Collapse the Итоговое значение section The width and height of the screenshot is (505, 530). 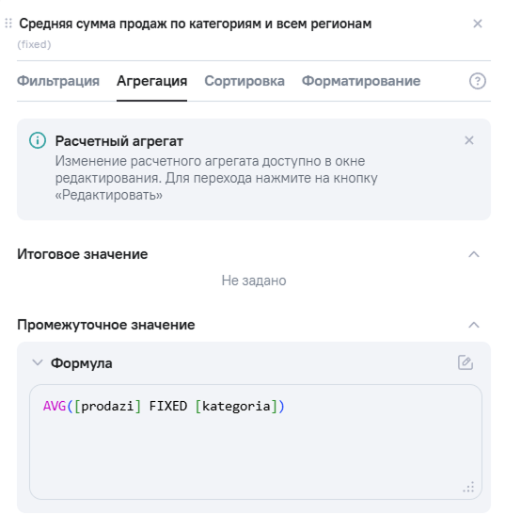(x=474, y=254)
